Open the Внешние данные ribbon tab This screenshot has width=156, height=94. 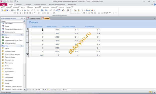(40, 4)
